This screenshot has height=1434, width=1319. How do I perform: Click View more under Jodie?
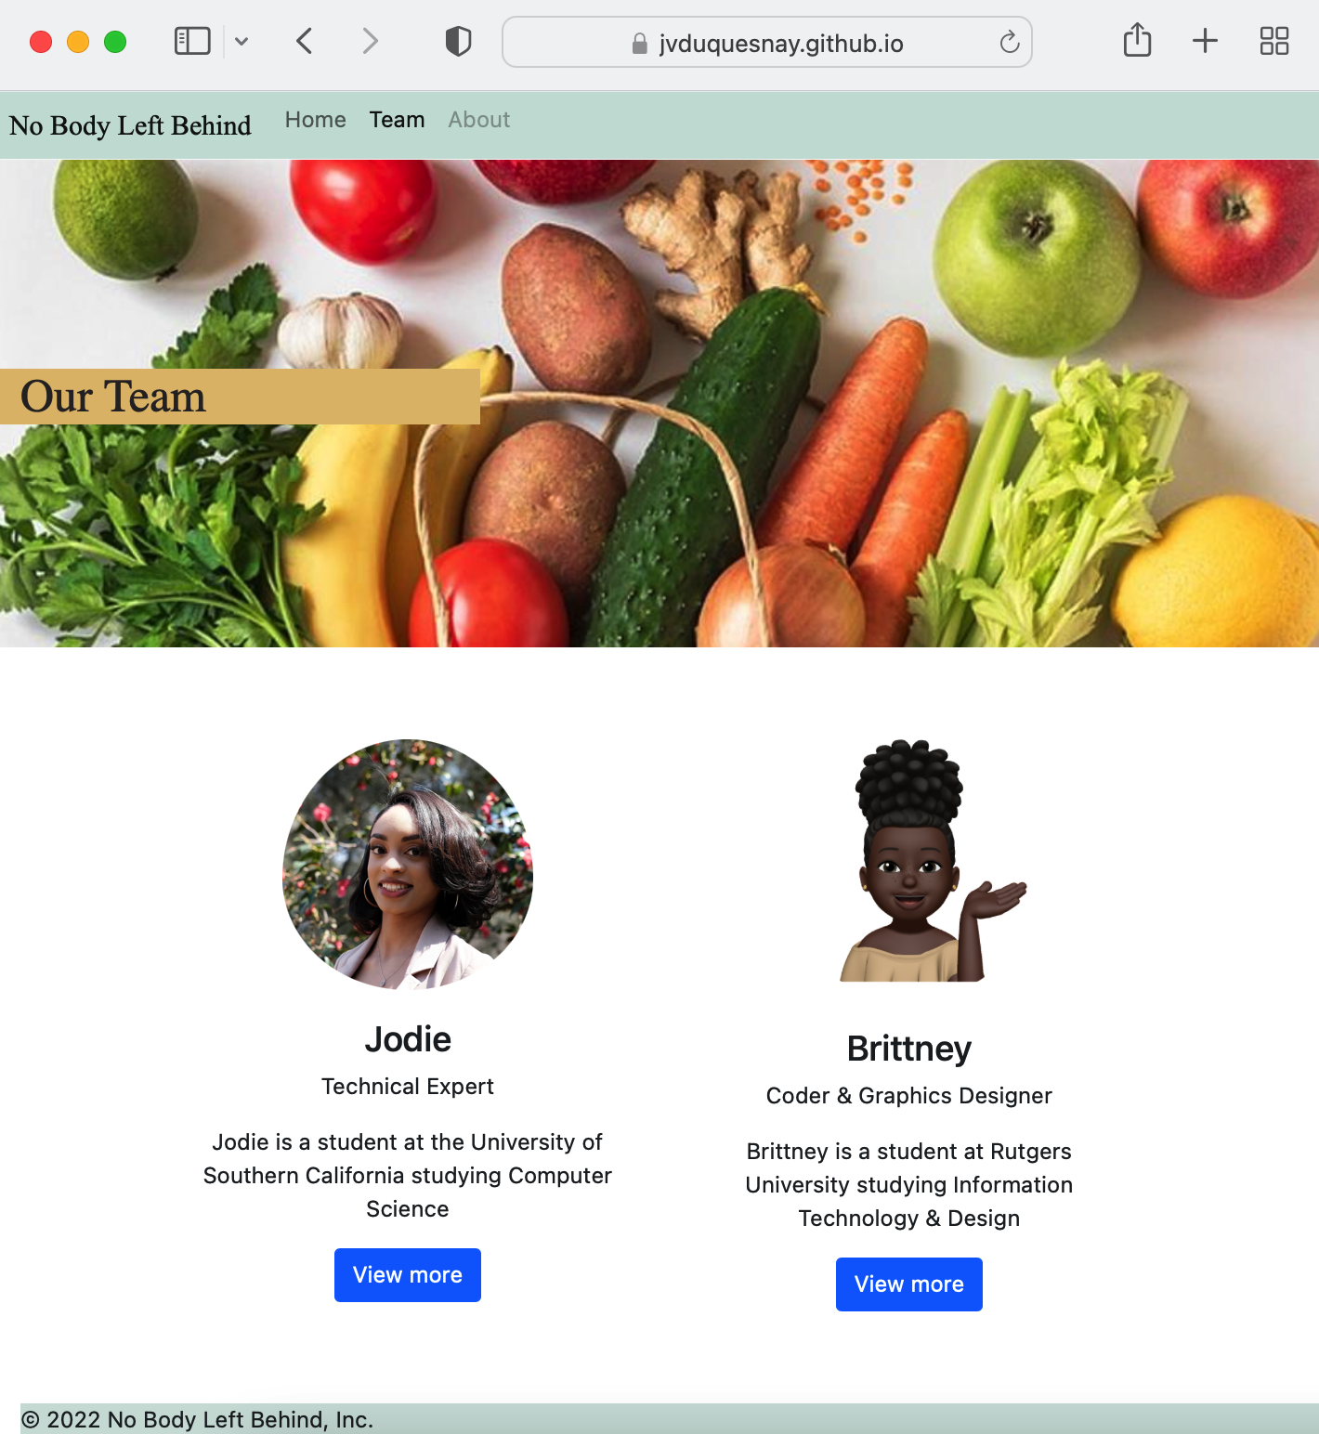(408, 1275)
